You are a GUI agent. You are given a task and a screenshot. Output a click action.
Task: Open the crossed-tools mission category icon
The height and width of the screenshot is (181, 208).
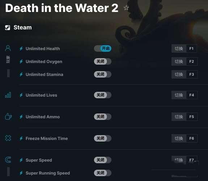point(8,138)
